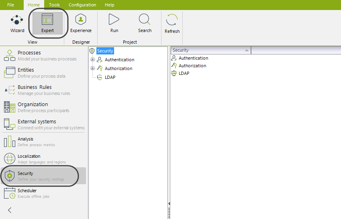Switch to Wizard view
Viewport: 341px width, 219px height.
pyautogui.click(x=17, y=24)
